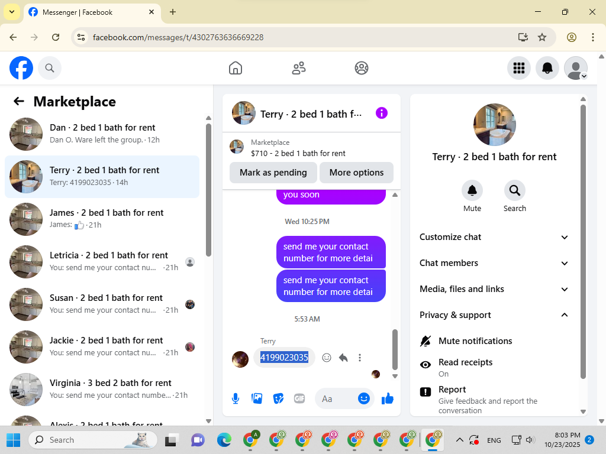The image size is (606, 454).
Task: Click conversation list scrollbar
Action: click(x=209, y=190)
